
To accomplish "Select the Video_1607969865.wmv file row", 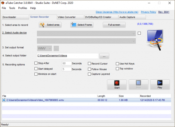I will (x=87, y=100).
